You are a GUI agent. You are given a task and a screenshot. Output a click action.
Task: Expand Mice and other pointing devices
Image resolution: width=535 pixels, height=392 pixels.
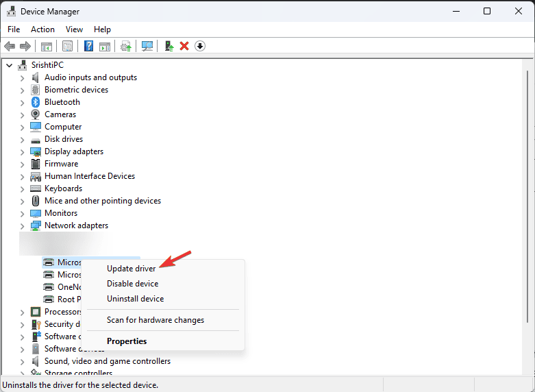(22, 201)
